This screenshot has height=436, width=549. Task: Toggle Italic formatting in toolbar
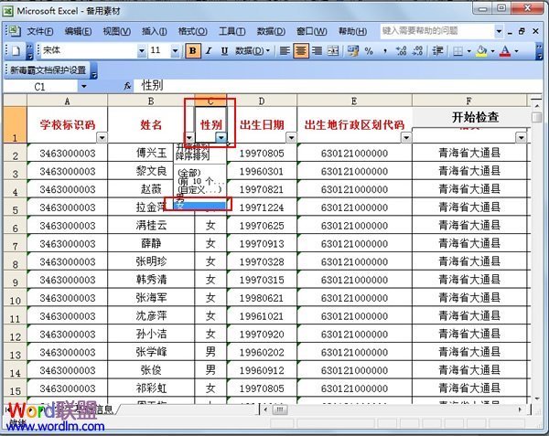click(x=210, y=51)
